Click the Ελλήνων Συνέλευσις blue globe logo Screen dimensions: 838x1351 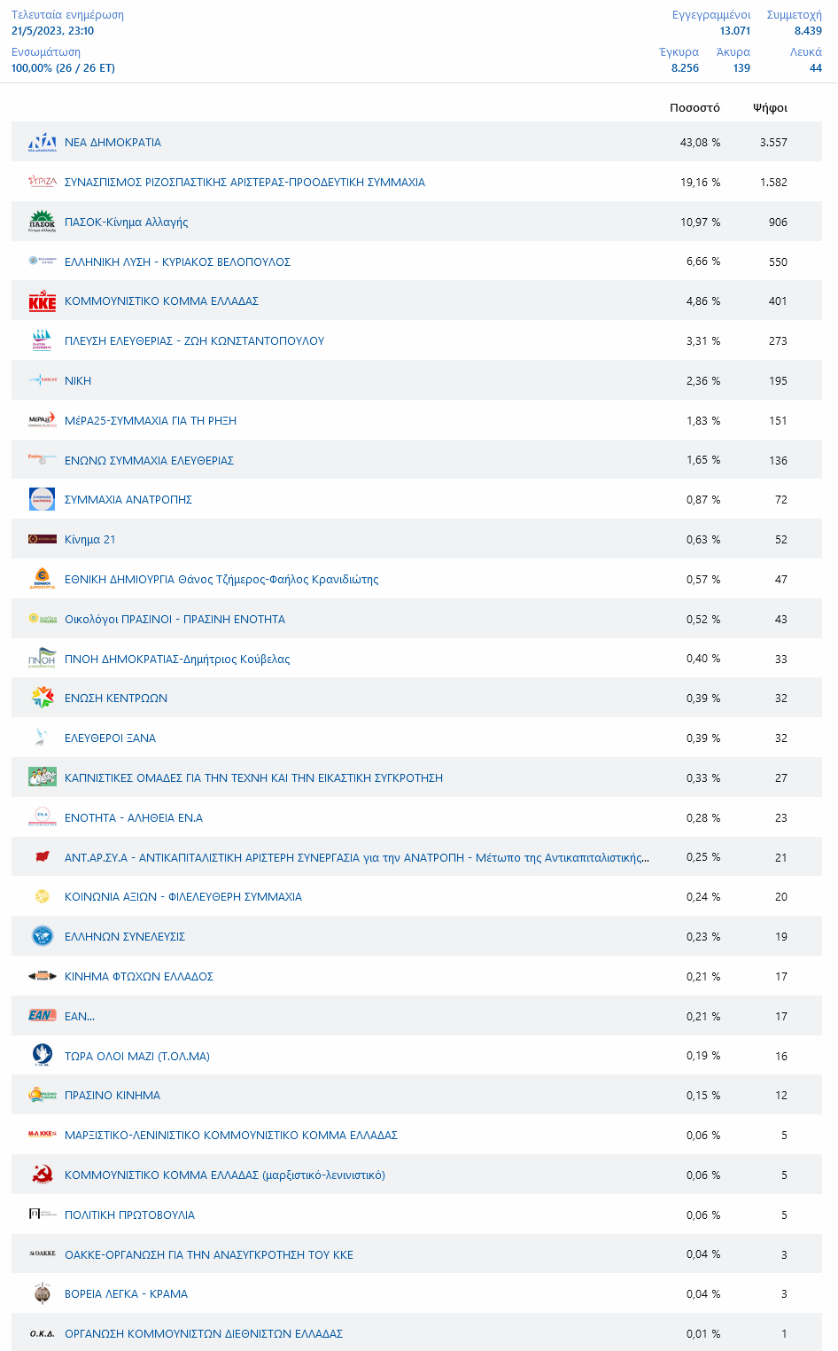pos(43,936)
